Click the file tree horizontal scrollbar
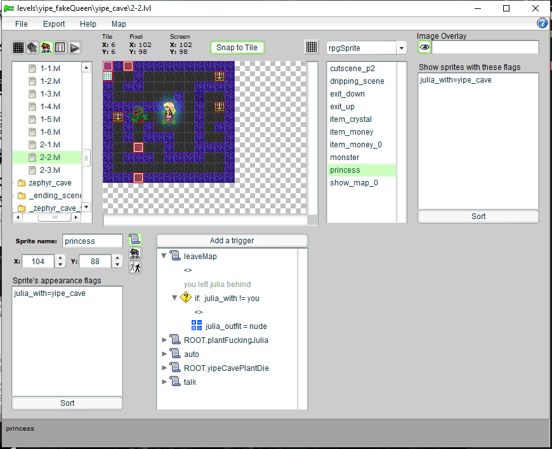Screen dimensions: 552x449 pos(46,217)
